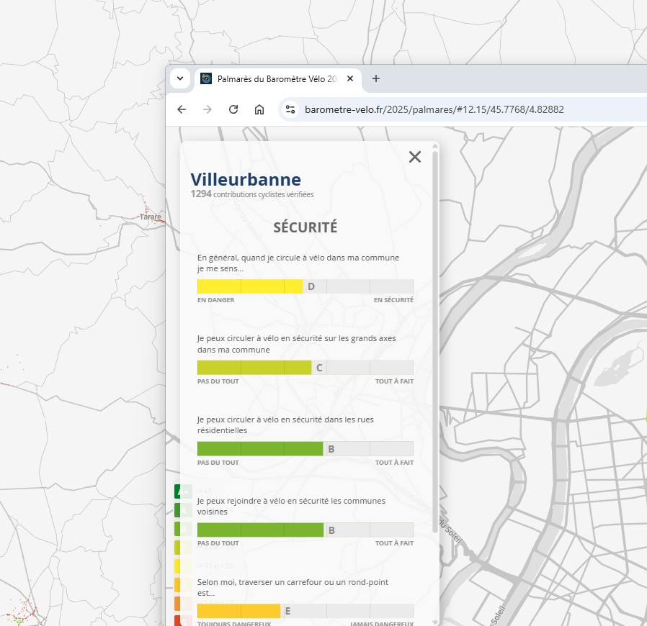Open site information settings icon in address bar
This screenshot has height=626, width=647.
[x=290, y=109]
